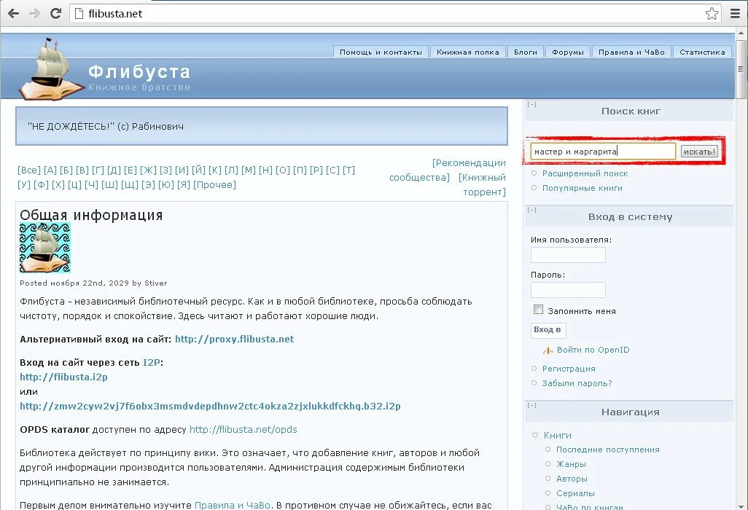This screenshot has height=510, width=748.
Task: Go to the Форумы tab
Action: [x=568, y=52]
